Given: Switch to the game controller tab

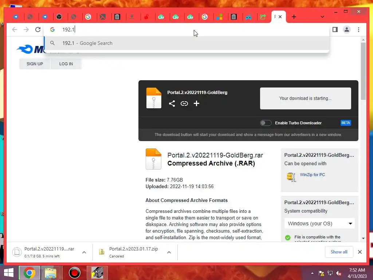Looking at the screenshot, I should (248, 17).
